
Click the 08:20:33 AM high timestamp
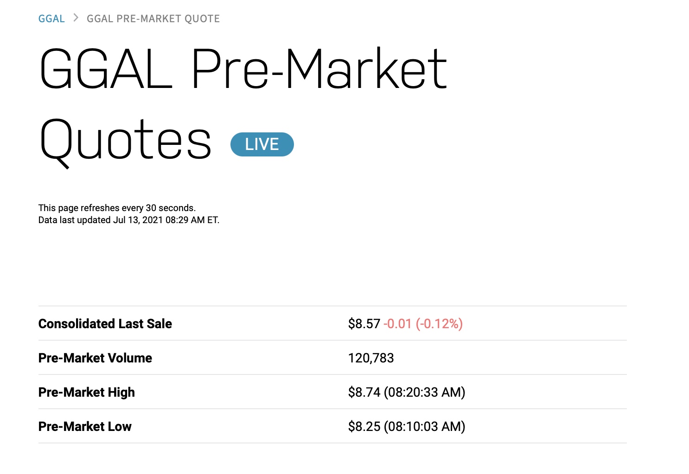tap(425, 392)
